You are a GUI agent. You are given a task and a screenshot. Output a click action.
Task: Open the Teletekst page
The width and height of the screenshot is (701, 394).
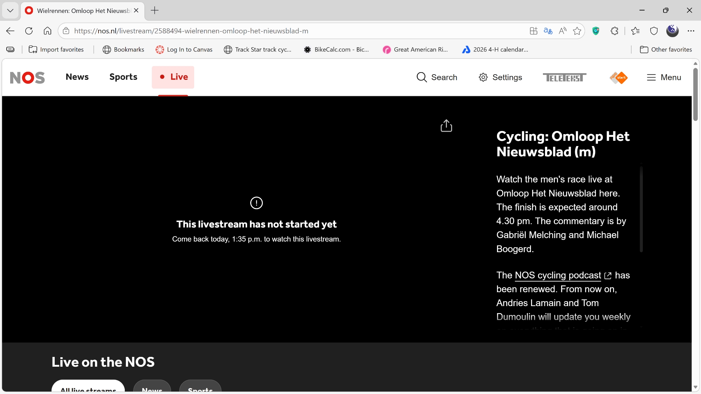pyautogui.click(x=564, y=77)
